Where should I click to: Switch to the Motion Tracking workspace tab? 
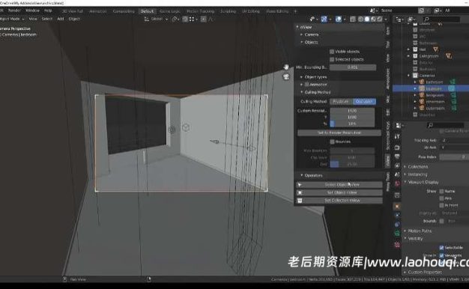200,11
